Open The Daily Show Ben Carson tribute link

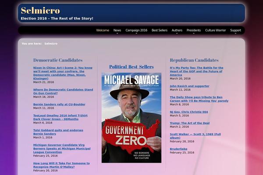point(199,99)
